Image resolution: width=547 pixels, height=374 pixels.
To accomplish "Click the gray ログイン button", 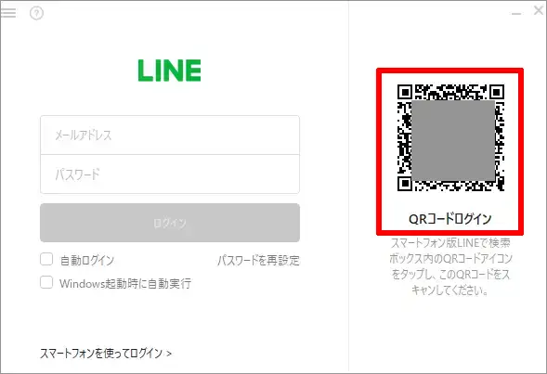I will 170,223.
